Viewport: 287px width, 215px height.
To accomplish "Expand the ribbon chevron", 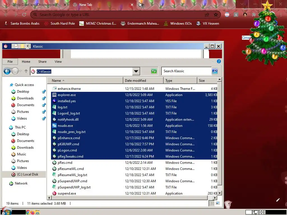I will point(212,61).
